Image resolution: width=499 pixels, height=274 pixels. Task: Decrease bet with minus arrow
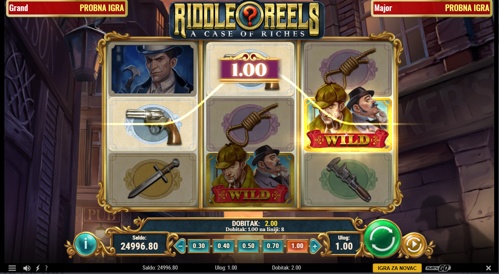pos(181,246)
